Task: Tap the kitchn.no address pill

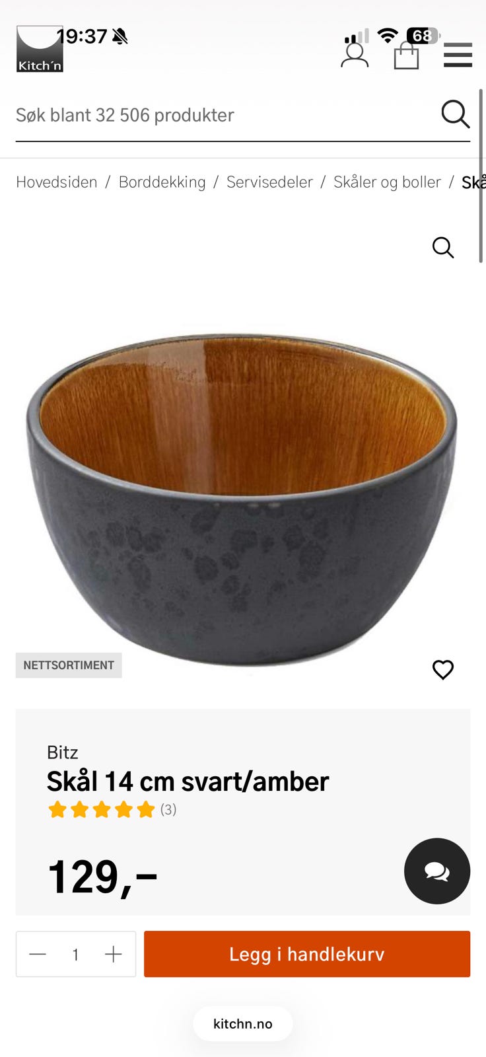Action: [243, 1023]
